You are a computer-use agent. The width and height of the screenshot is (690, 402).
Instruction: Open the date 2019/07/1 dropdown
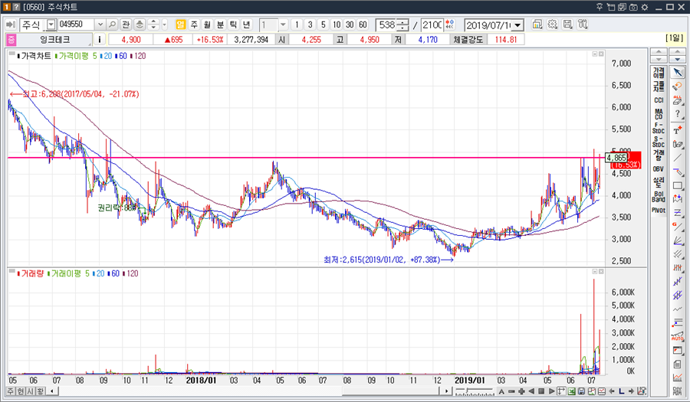(x=518, y=25)
